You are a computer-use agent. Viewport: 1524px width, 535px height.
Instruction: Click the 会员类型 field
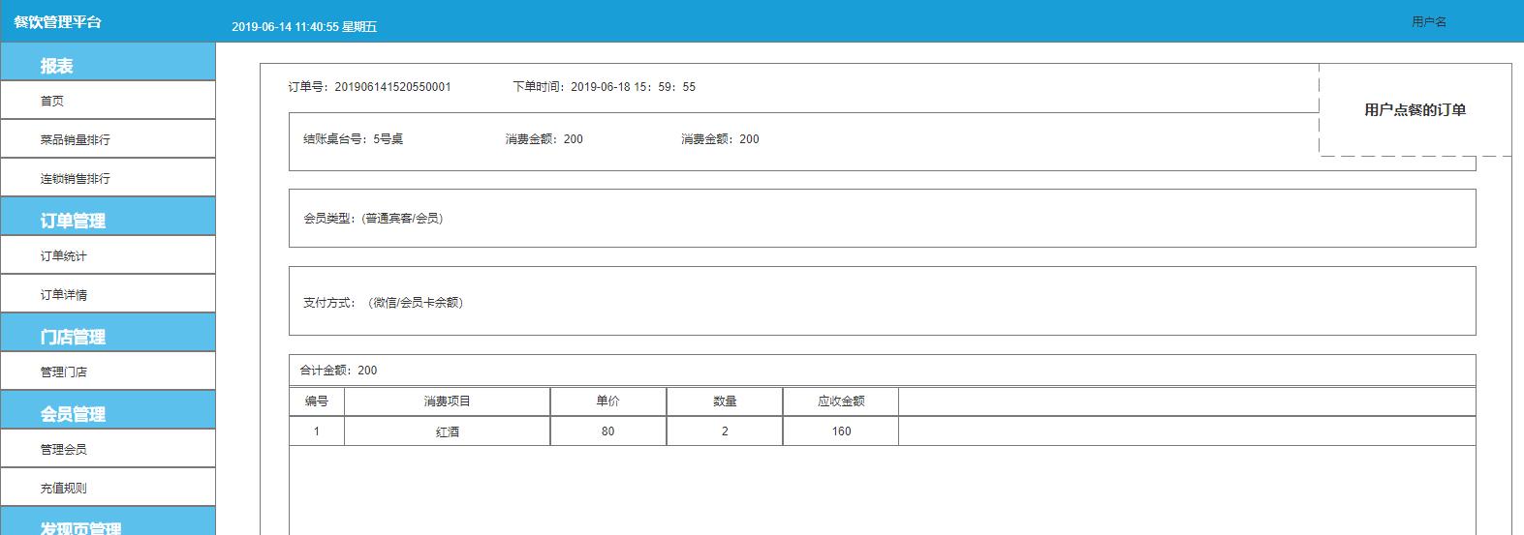coord(373,218)
